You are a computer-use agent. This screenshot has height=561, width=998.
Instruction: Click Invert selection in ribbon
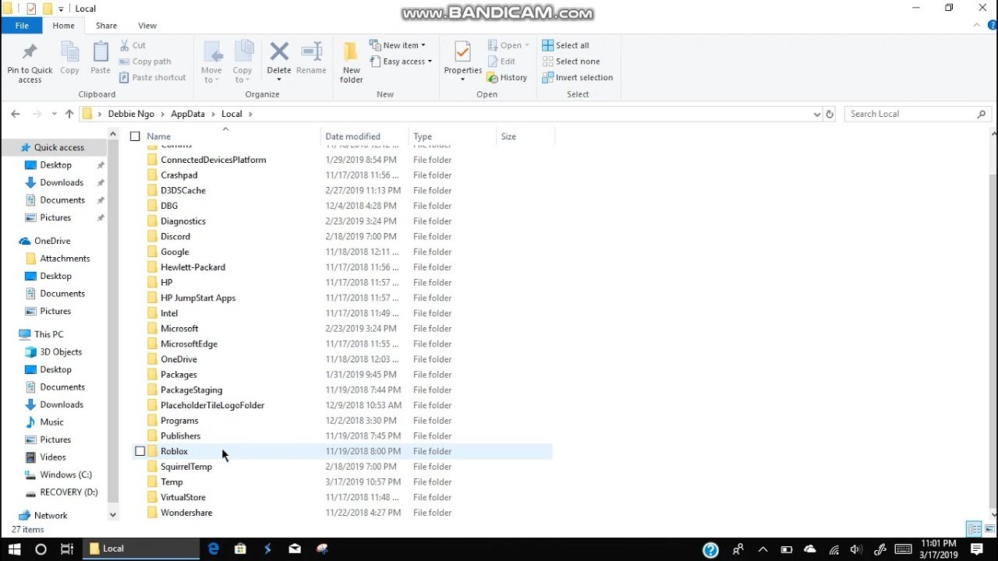578,77
